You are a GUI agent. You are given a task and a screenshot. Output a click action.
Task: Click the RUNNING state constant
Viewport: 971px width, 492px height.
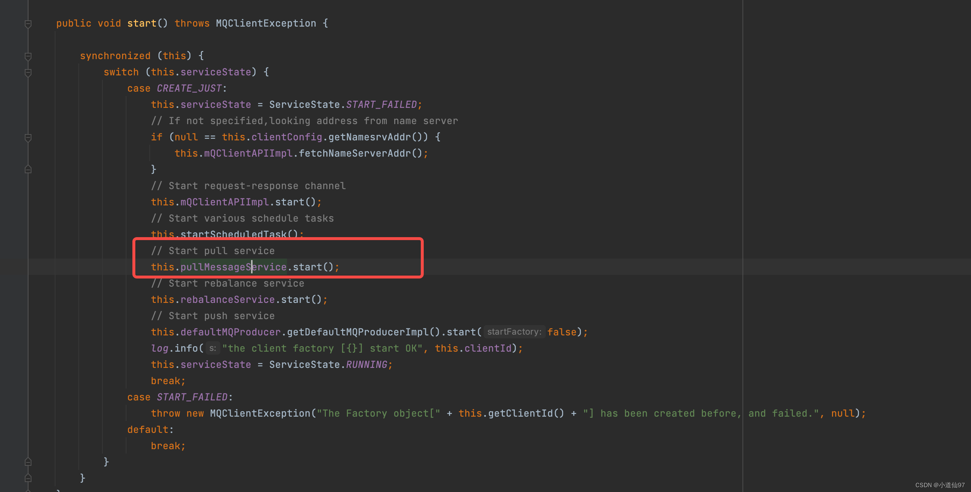click(x=366, y=365)
